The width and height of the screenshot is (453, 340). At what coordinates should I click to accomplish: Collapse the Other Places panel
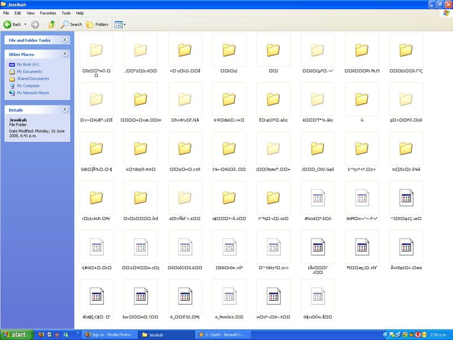click(65, 54)
